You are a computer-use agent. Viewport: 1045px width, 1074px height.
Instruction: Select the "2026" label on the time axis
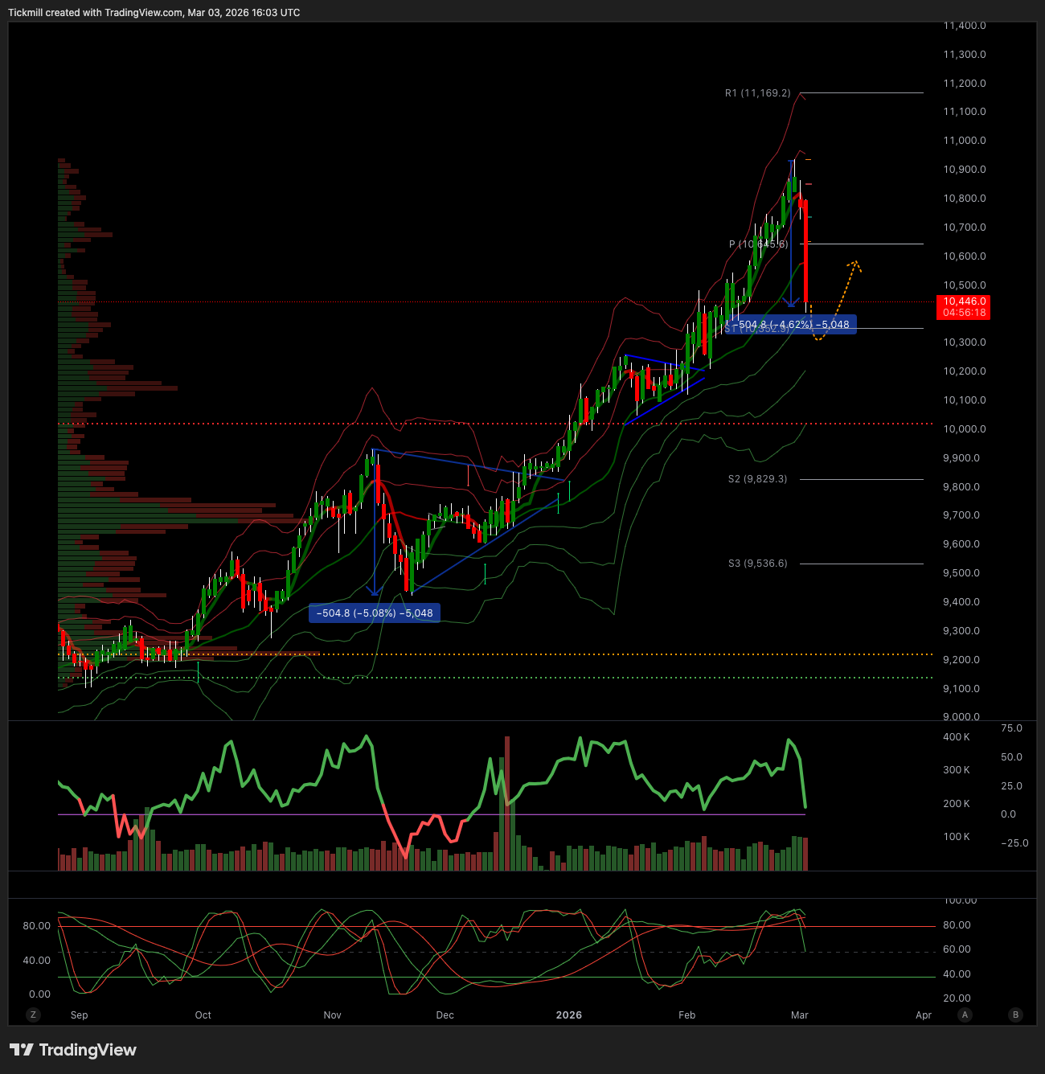[x=569, y=1015]
